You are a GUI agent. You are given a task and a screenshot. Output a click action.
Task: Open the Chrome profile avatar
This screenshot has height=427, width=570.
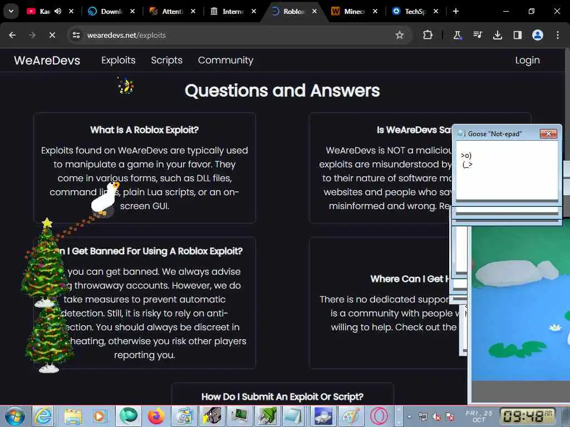(537, 35)
